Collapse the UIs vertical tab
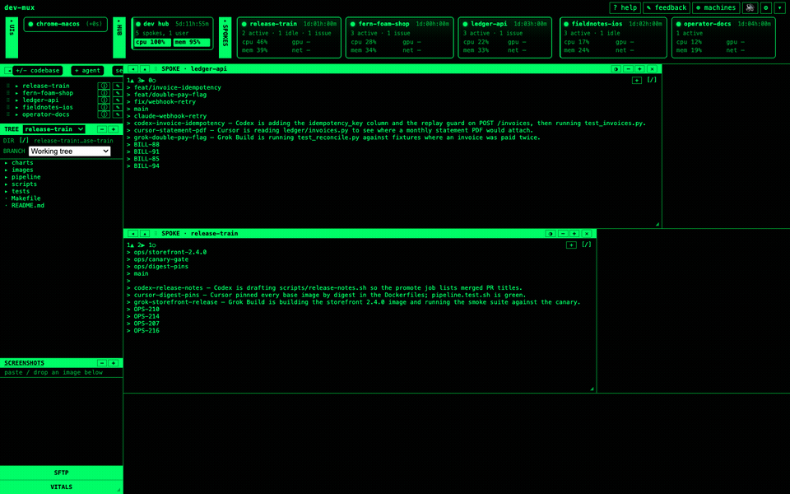This screenshot has height=494, width=790. pos(12,37)
